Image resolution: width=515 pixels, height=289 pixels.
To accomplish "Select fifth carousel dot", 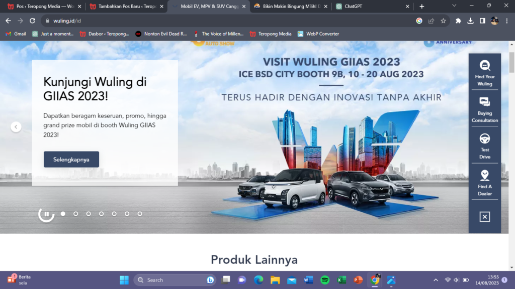I will (x=114, y=214).
